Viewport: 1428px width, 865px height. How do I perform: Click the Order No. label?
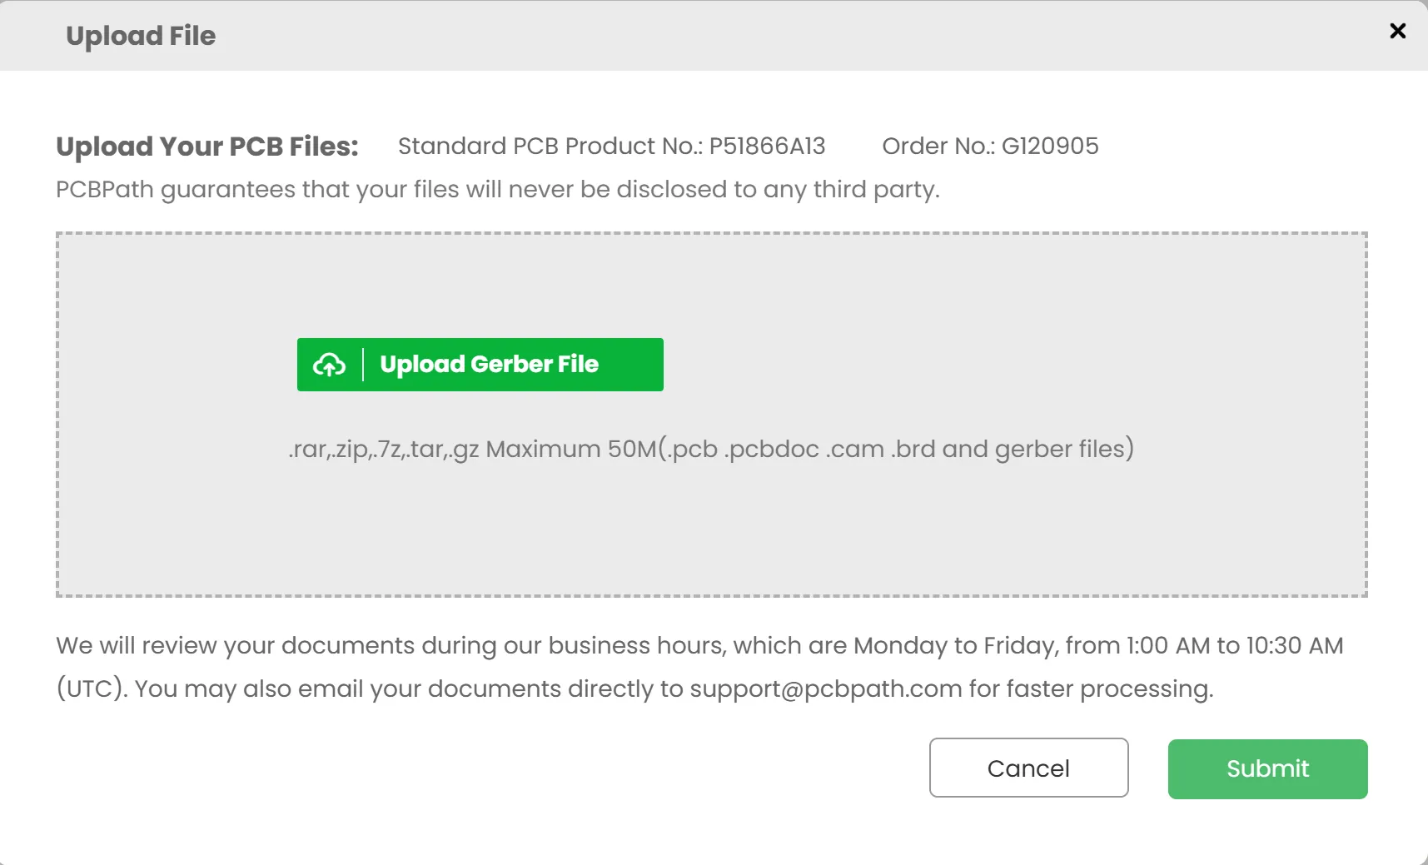[x=938, y=147]
